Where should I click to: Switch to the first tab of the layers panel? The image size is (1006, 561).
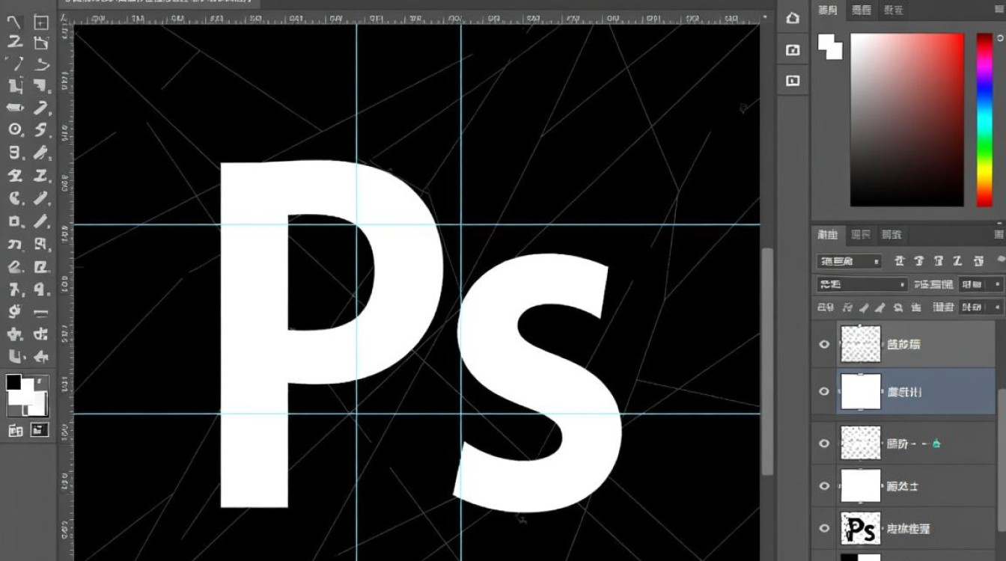point(828,235)
